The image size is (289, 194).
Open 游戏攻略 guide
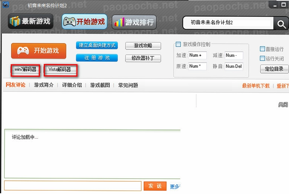(143, 46)
